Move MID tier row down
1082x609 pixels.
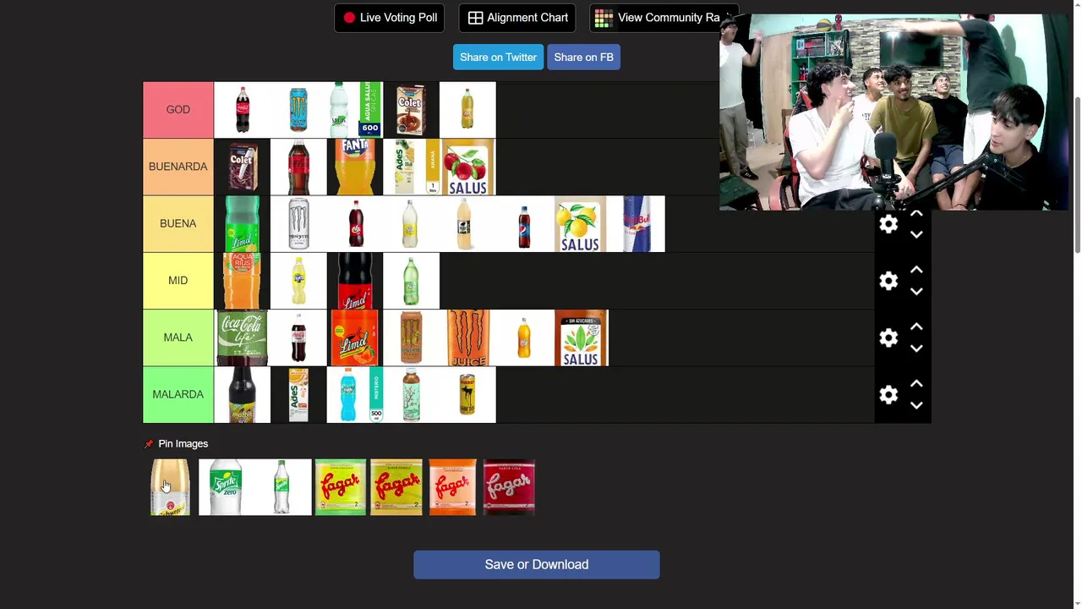[x=916, y=292]
